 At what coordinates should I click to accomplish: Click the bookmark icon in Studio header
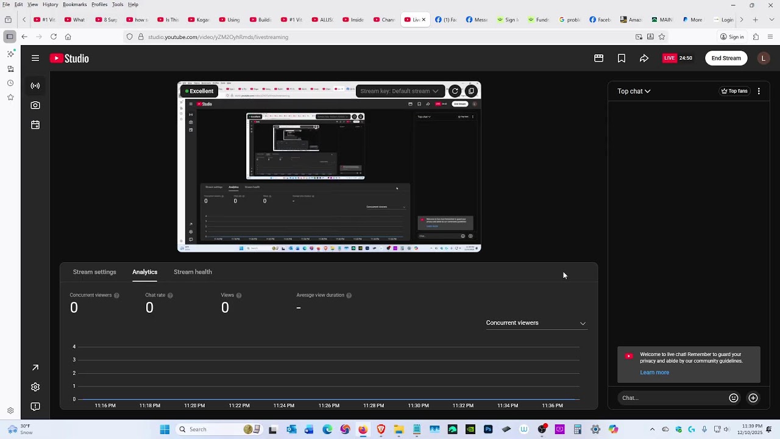pos(622,59)
